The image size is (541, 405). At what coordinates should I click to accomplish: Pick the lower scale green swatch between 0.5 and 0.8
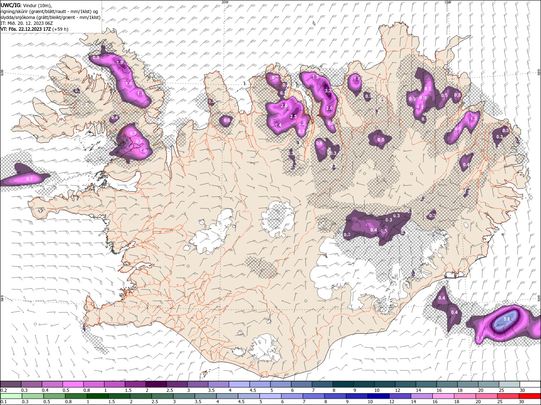coord(54,396)
